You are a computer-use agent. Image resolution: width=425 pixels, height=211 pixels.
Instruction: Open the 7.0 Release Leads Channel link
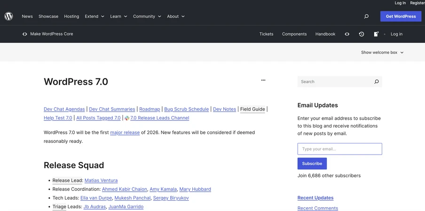click(x=160, y=118)
